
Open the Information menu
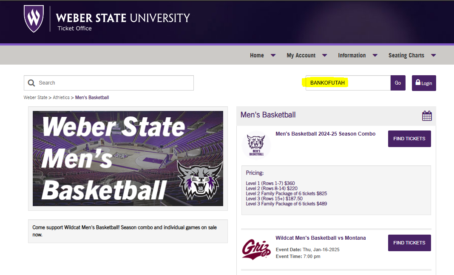(x=352, y=55)
